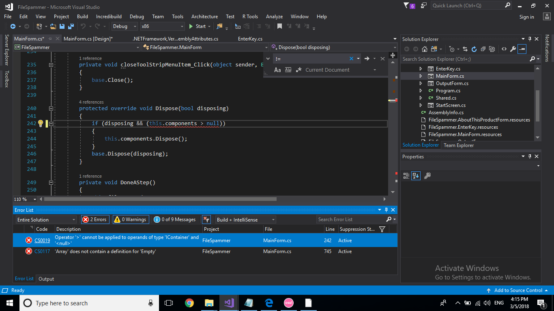Click the green Start debugging button
This screenshot has width=554, height=311.
(x=198, y=26)
